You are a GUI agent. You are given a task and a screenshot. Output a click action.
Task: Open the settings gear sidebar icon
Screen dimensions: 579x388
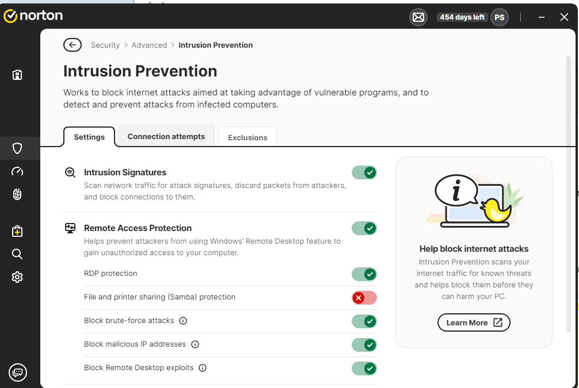pos(17,277)
